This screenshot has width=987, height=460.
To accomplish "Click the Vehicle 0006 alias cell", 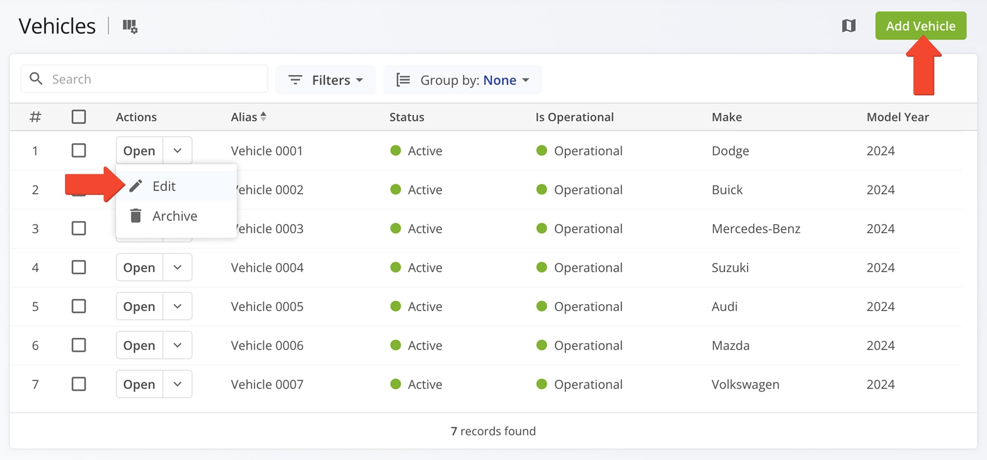I will click(267, 345).
